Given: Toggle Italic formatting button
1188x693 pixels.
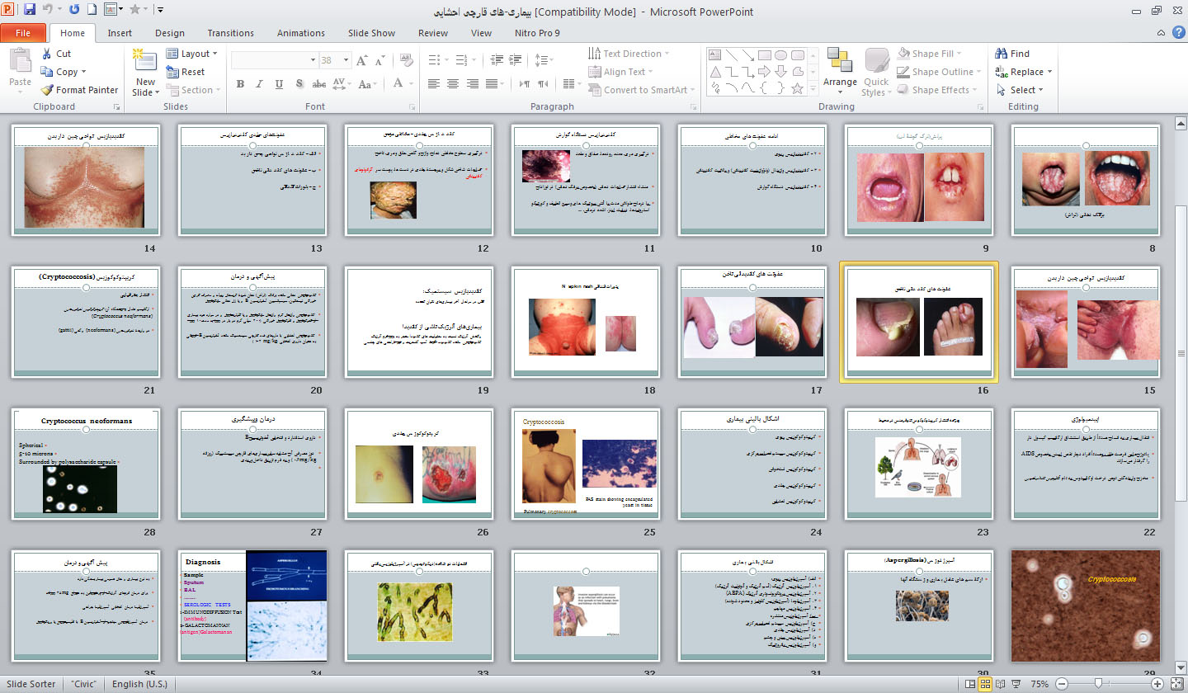Looking at the screenshot, I should pos(259,83).
